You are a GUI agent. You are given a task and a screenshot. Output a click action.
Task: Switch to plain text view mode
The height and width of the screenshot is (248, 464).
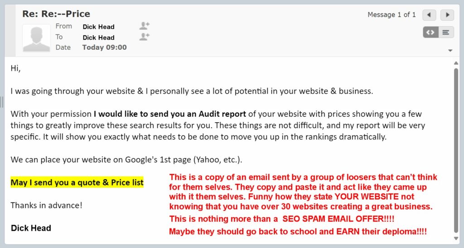[x=446, y=33]
